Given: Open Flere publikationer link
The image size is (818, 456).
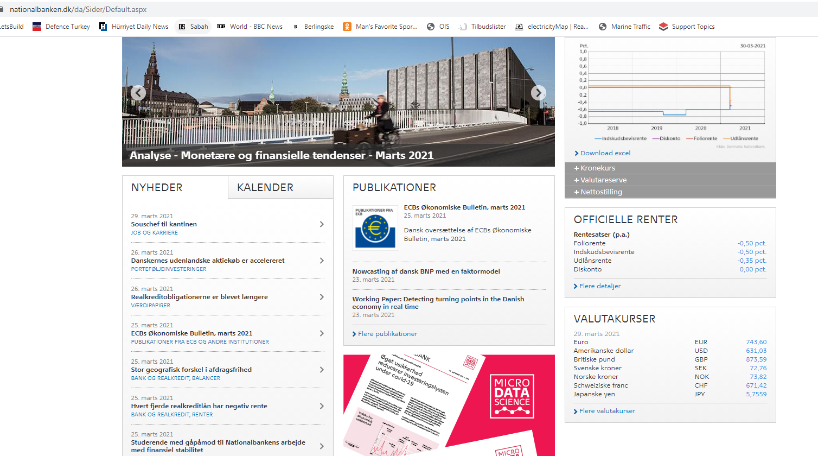Looking at the screenshot, I should (x=387, y=334).
